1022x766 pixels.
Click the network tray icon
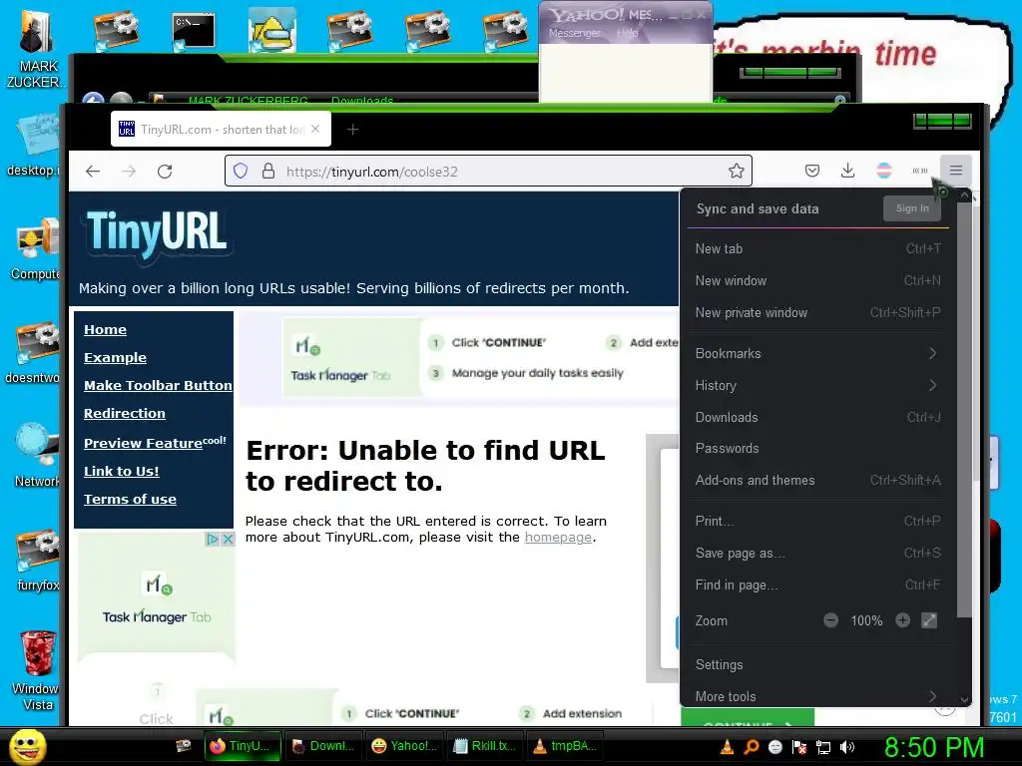pyautogui.click(x=823, y=747)
